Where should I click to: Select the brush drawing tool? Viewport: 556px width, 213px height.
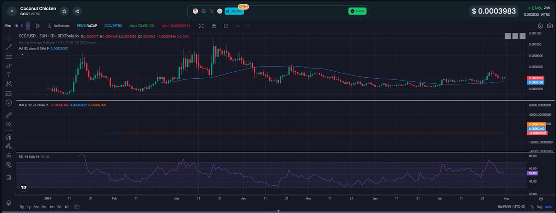pyautogui.click(x=9, y=65)
